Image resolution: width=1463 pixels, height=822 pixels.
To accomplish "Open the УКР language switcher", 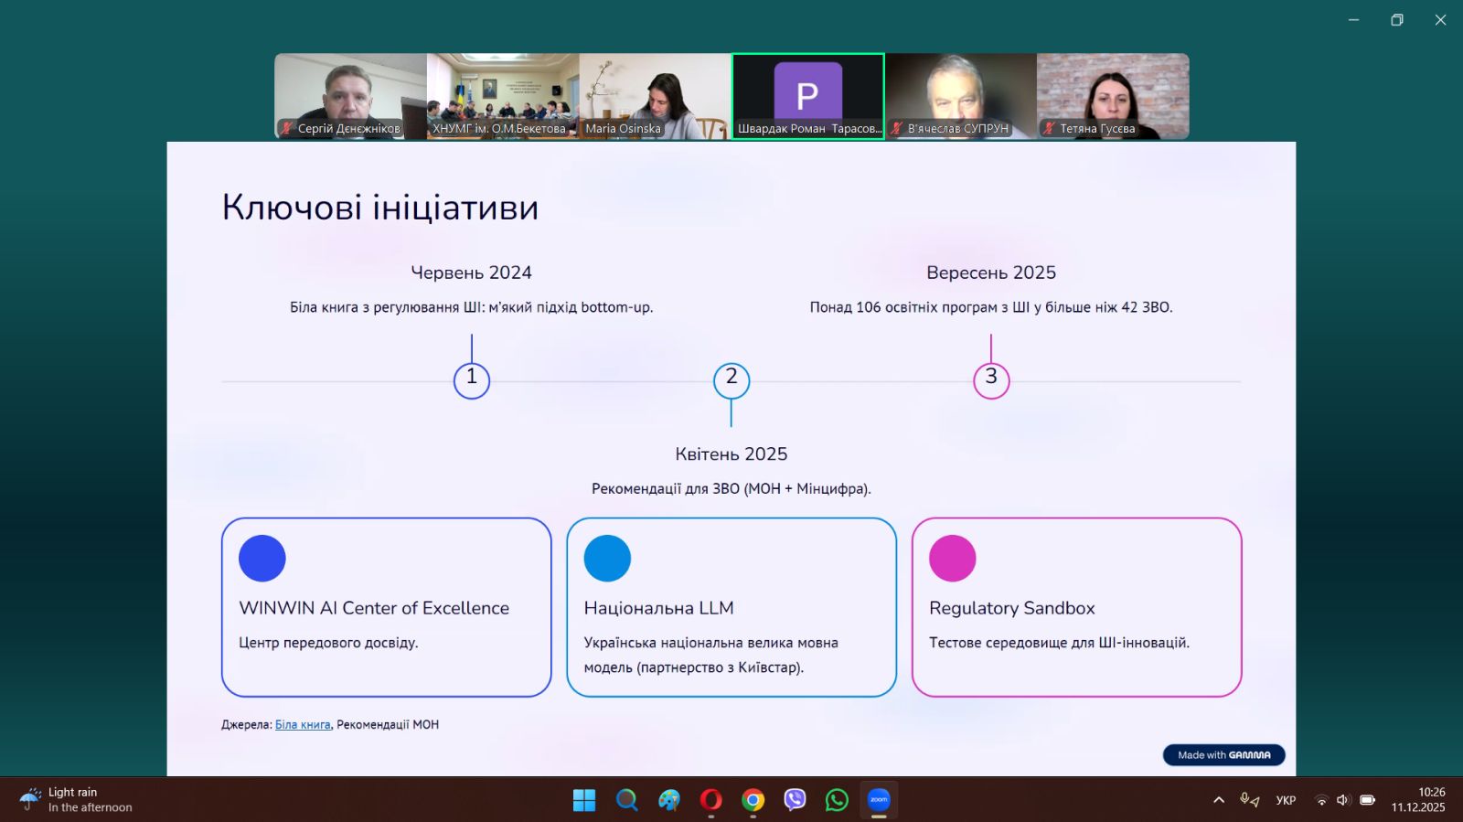I will pos(1286,800).
